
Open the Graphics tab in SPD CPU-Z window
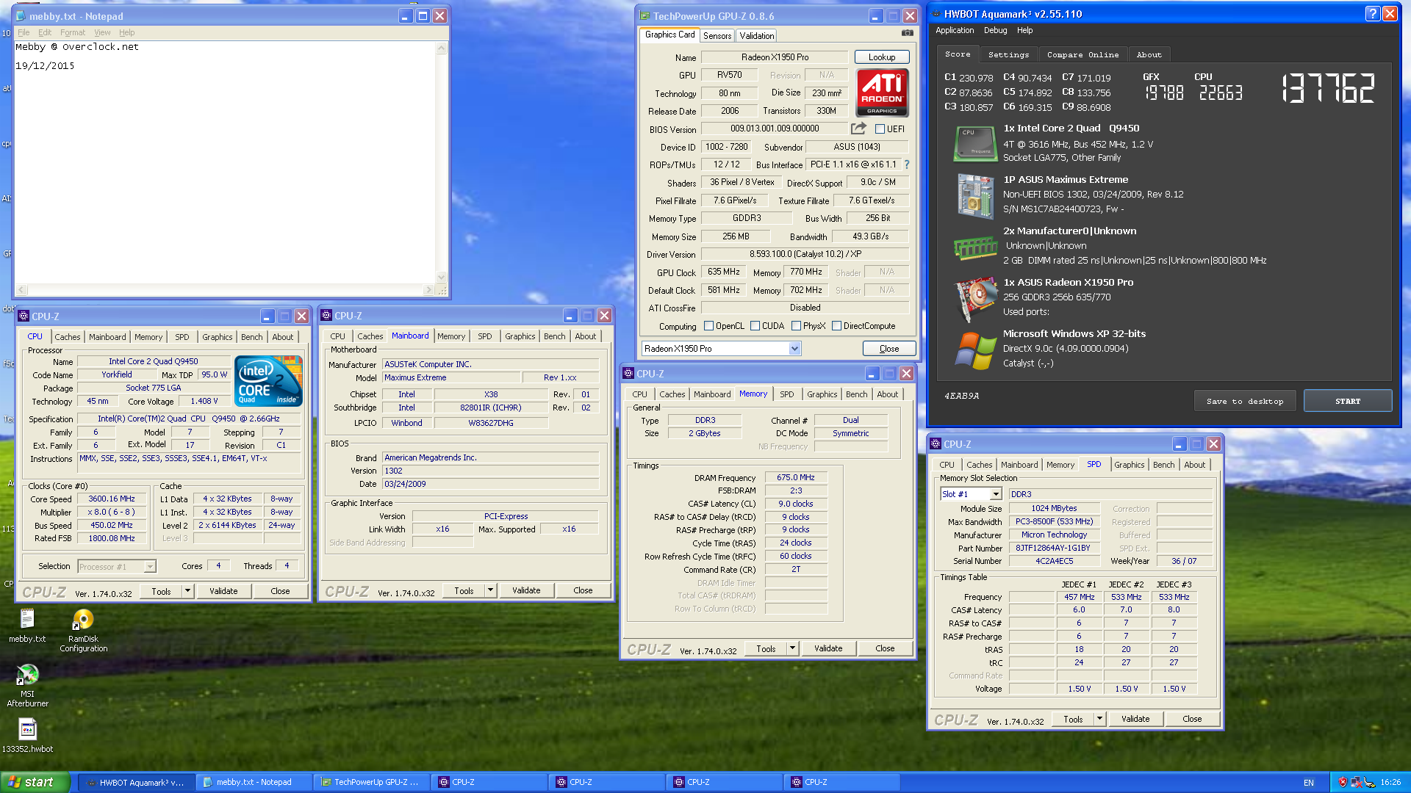coord(1129,465)
